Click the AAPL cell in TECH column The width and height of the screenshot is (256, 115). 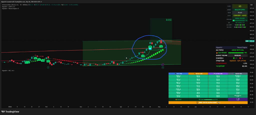[178, 80]
